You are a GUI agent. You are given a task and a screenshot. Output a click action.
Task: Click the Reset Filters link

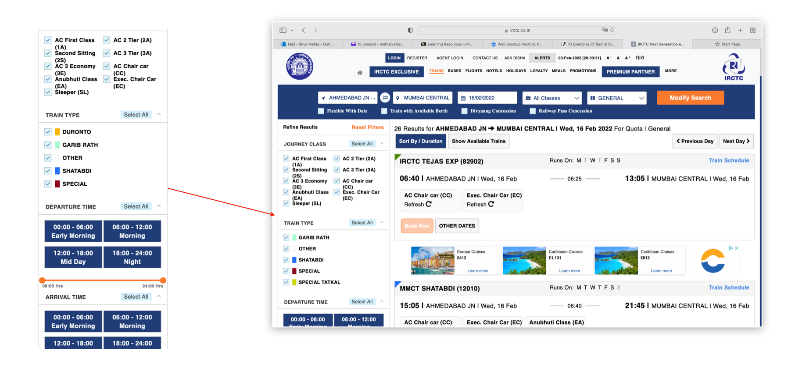[x=367, y=127]
